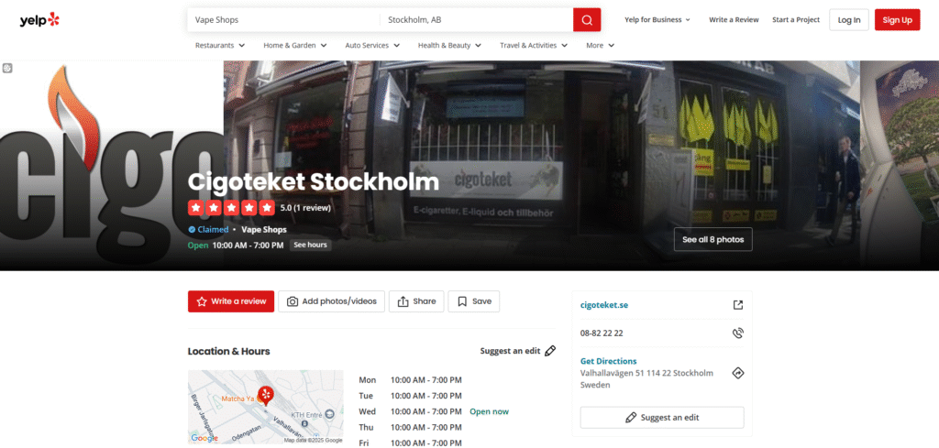Click the red search magnifier button
939x448 pixels.
(x=587, y=20)
